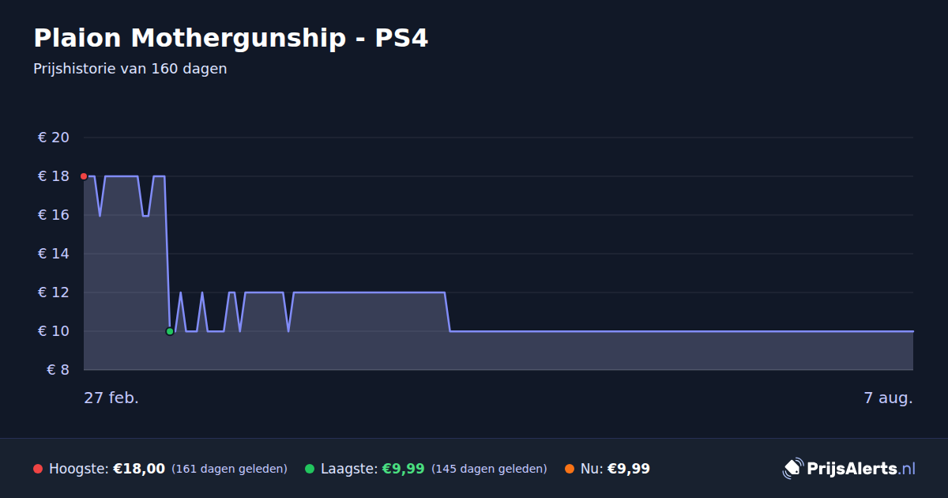
Task: Click the € 18 axis label
Action: 54,176
